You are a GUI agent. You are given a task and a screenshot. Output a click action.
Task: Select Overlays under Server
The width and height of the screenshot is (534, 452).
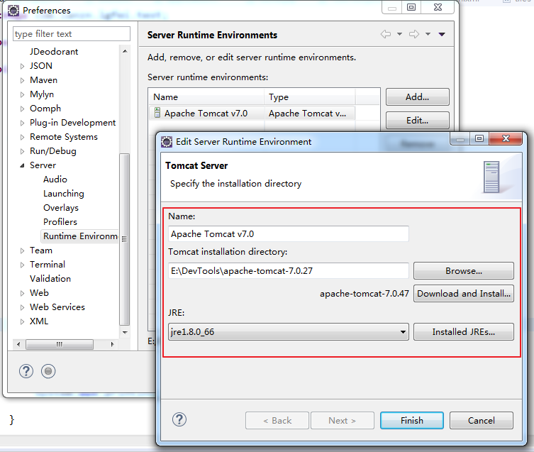tap(61, 208)
